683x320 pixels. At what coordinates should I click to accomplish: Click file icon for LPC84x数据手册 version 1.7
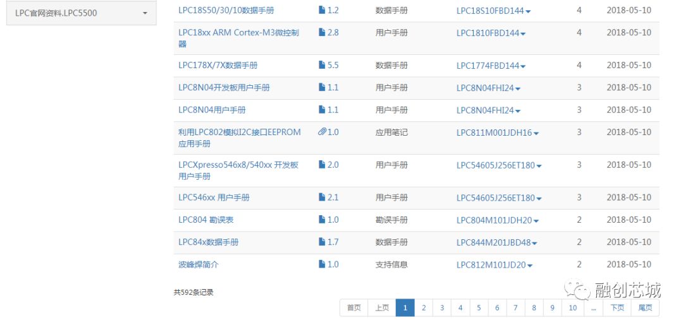[322, 242]
